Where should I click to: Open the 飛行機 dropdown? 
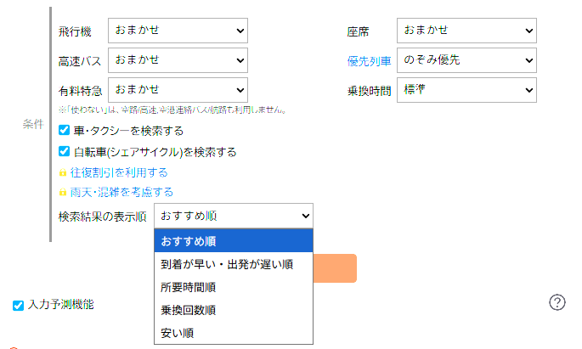[178, 31]
